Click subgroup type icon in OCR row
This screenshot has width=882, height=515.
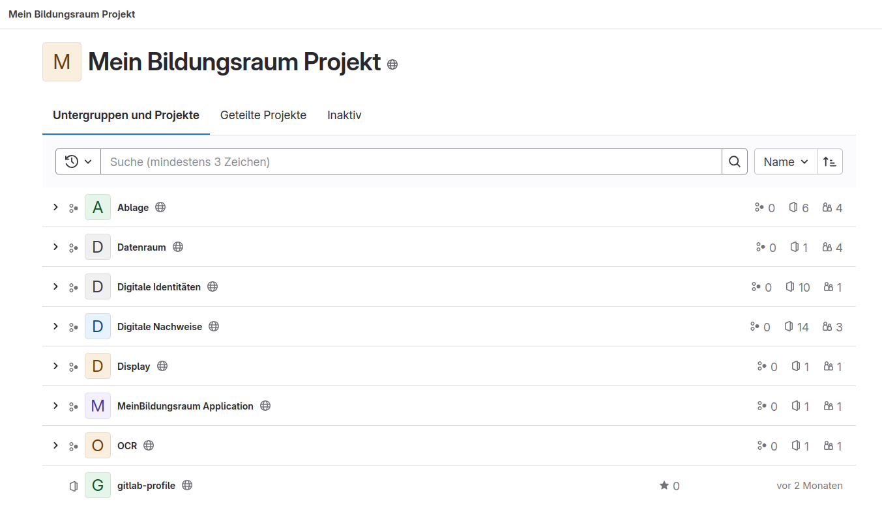click(74, 447)
